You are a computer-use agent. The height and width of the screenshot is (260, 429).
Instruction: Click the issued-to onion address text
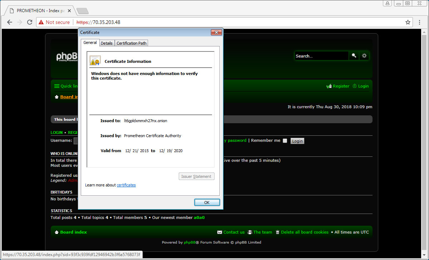pos(146,121)
